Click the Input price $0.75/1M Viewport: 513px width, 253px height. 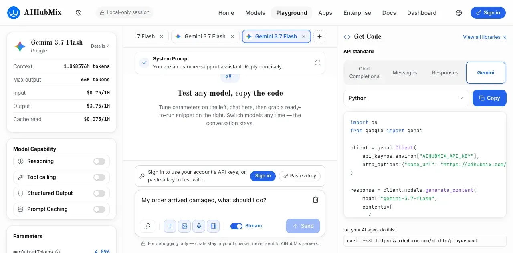click(98, 93)
